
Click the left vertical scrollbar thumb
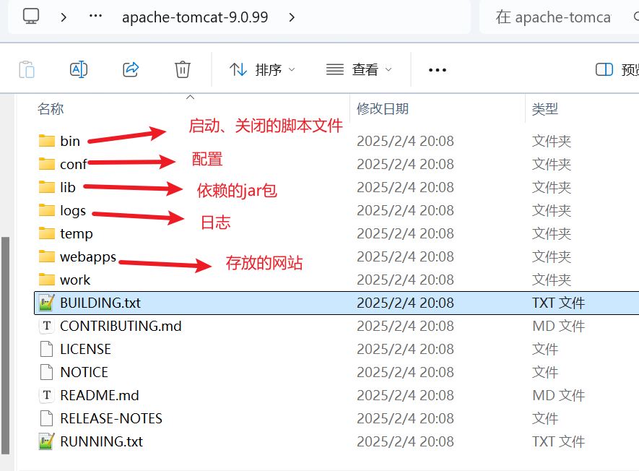[5, 345]
